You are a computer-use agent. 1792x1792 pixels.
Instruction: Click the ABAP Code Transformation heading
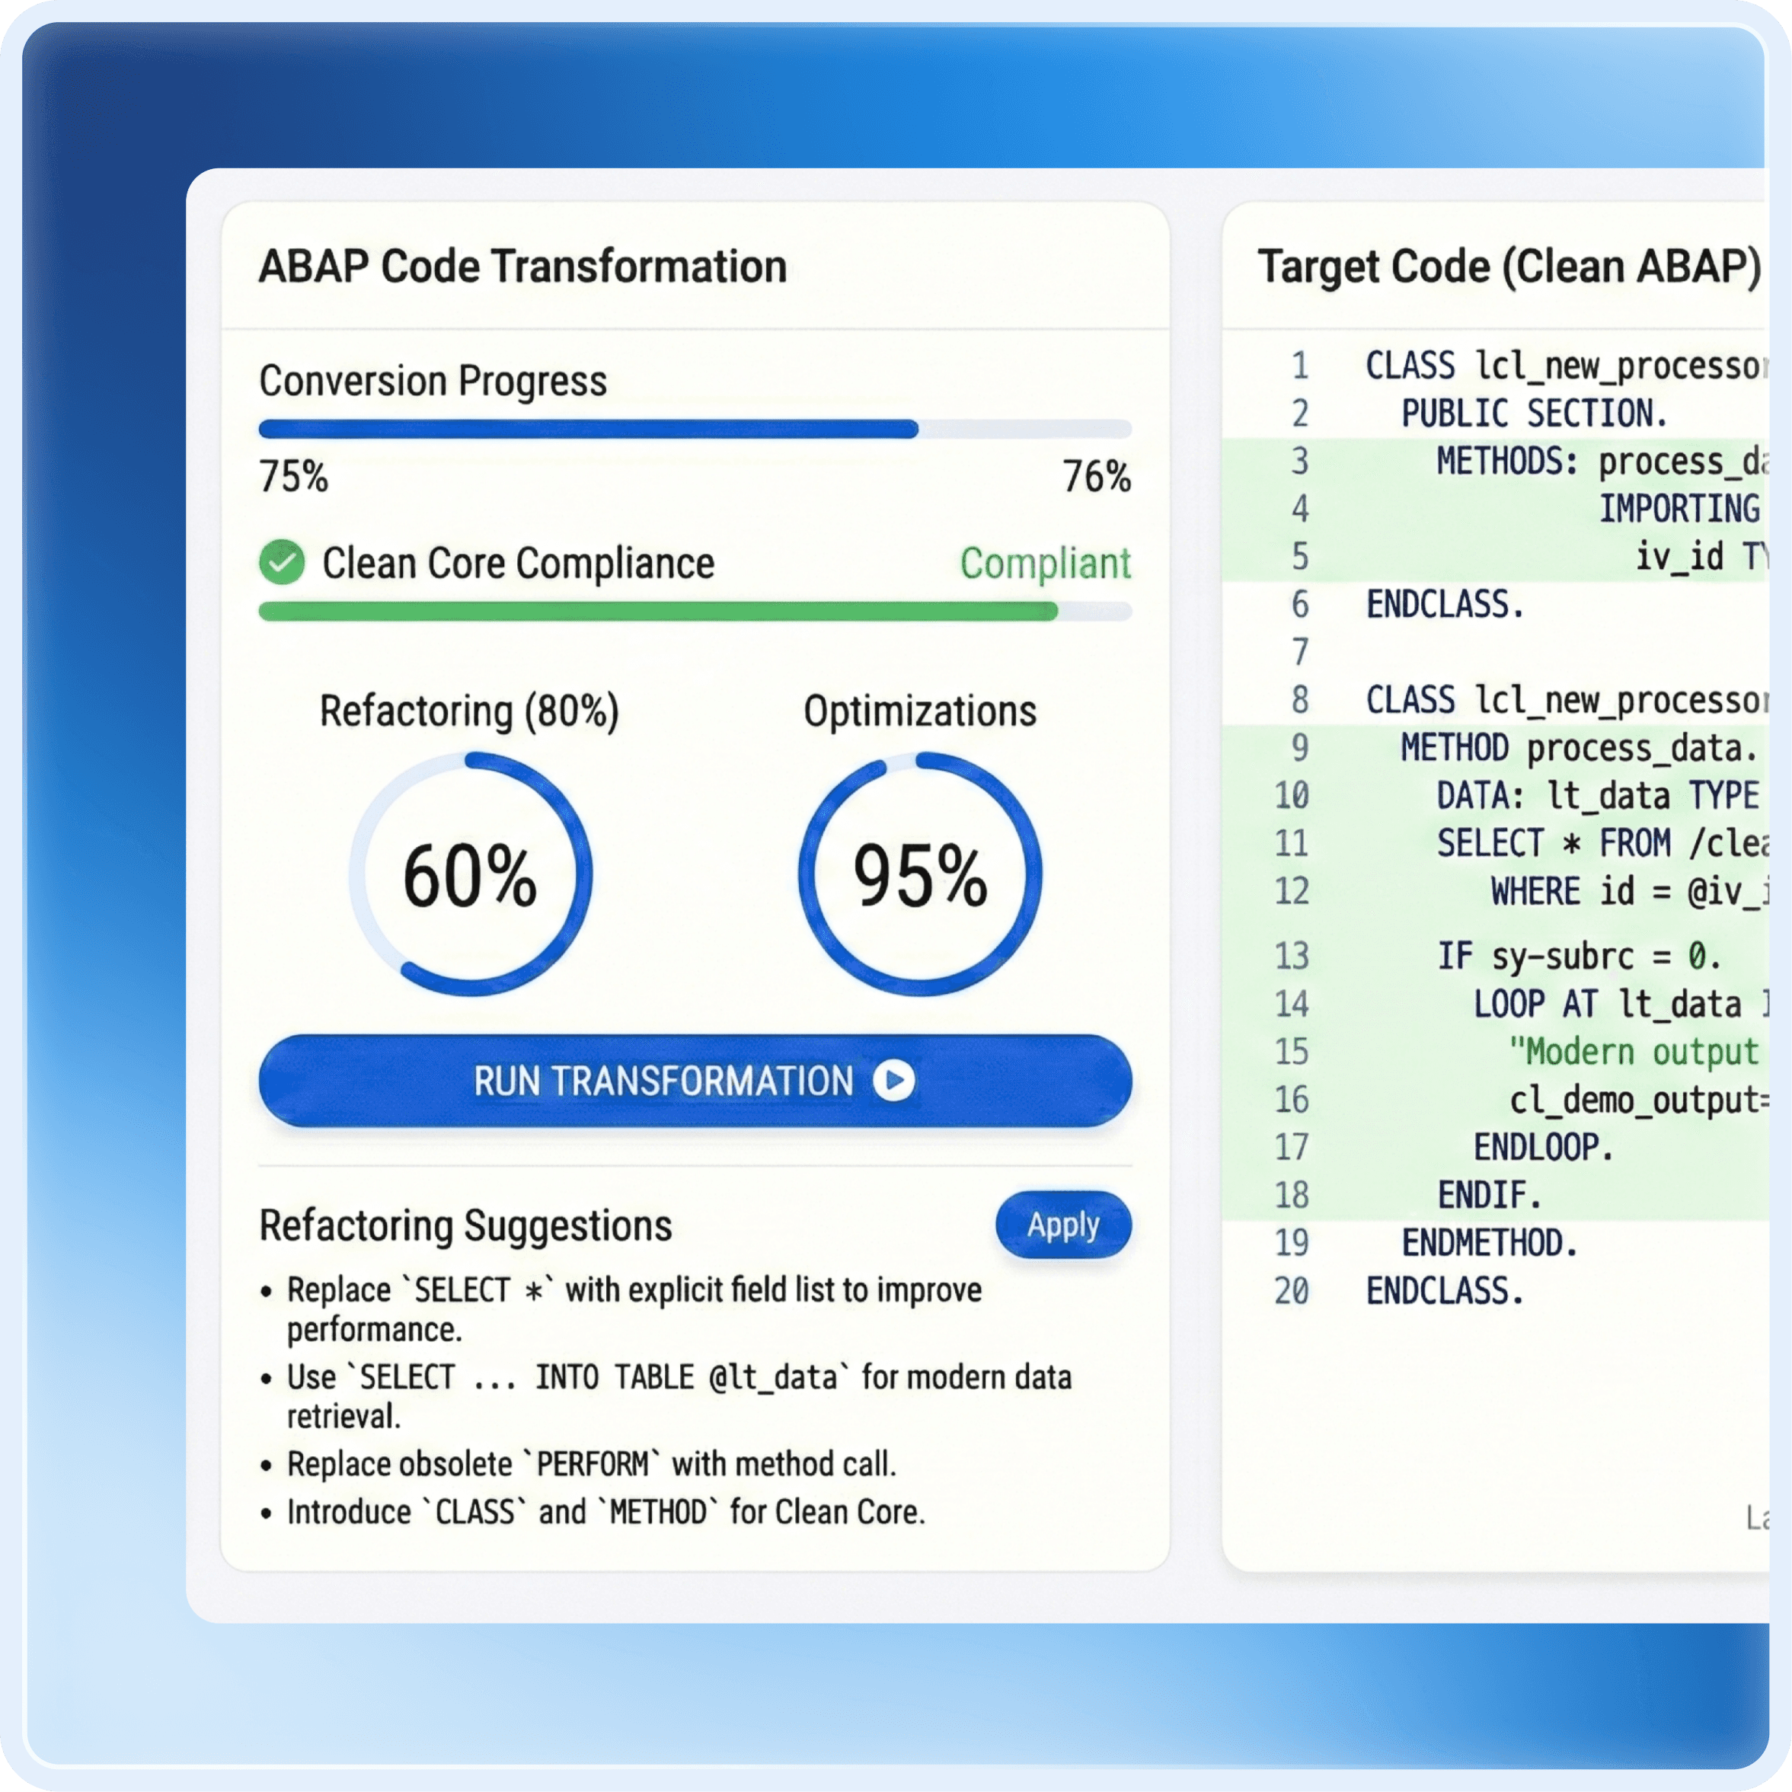click(522, 267)
